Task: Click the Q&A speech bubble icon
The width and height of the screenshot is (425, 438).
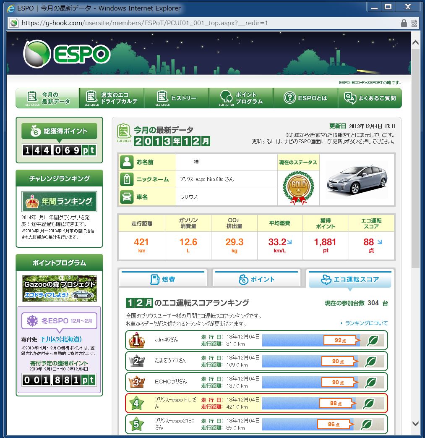Action: [x=350, y=98]
